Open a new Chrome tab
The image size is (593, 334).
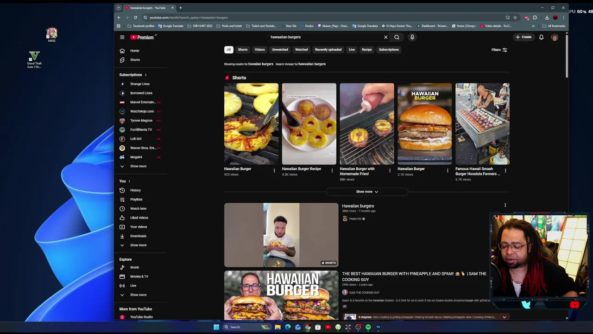[x=181, y=7]
